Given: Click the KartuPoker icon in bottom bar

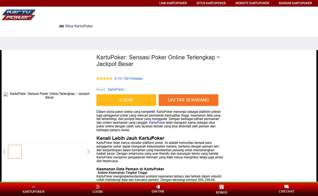Looking at the screenshot, I should point(34,187).
